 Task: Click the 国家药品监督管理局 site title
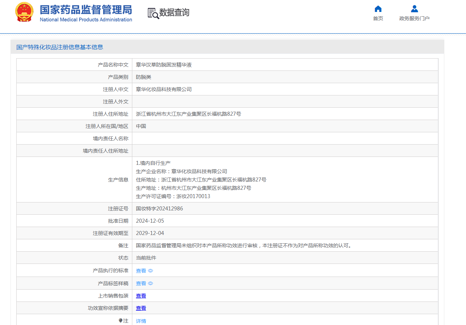click(x=86, y=10)
